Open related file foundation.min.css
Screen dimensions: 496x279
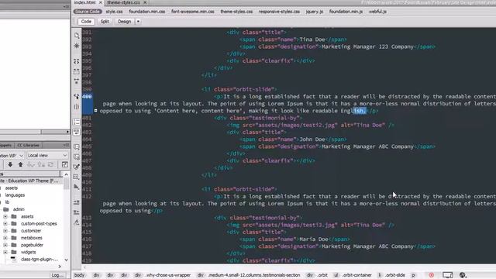(147, 12)
